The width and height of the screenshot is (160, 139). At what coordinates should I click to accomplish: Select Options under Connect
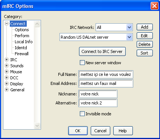coord(22,30)
